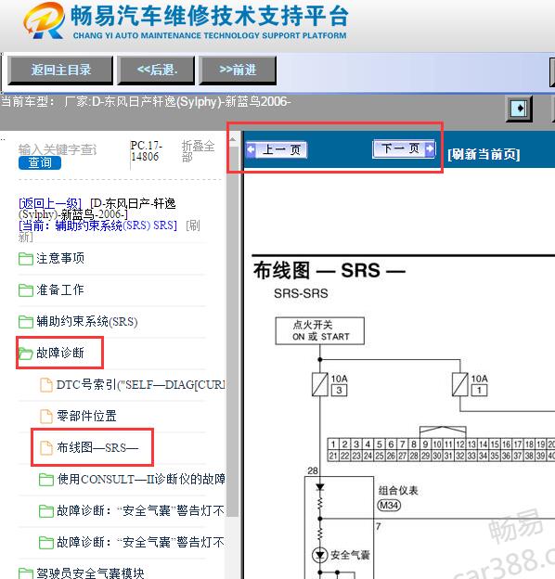This screenshot has width=555, height=579.
Task: Collapse the 故障诊断 folder
Action: (51, 353)
